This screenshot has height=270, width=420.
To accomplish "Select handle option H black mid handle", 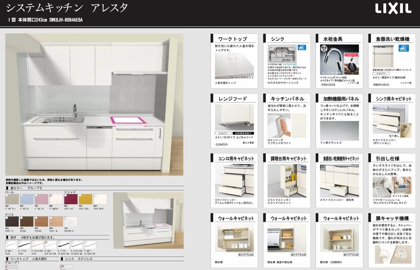I will coord(64,245).
